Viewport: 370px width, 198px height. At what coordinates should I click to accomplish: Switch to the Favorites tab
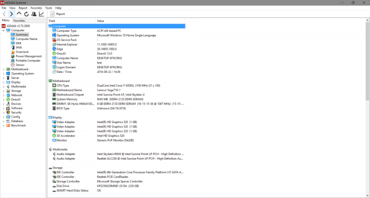19,21
